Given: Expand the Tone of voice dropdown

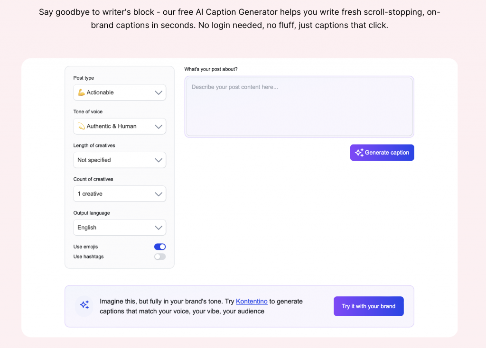Looking at the screenshot, I should [119, 126].
